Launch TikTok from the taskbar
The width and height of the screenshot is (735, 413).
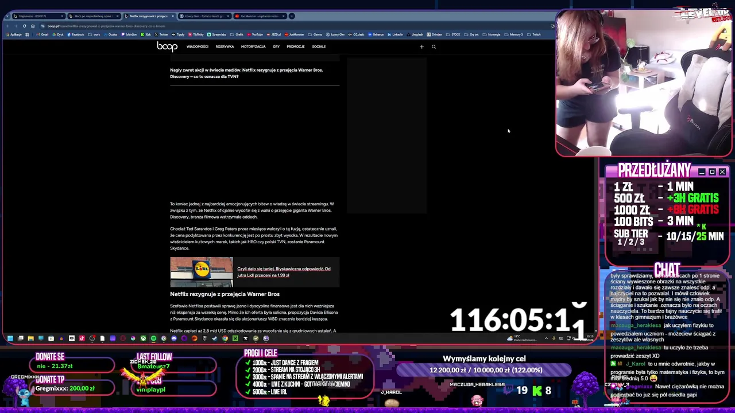(x=82, y=338)
